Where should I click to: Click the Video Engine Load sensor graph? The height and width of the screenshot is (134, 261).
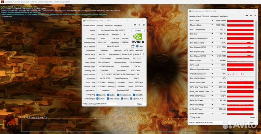coord(240,74)
